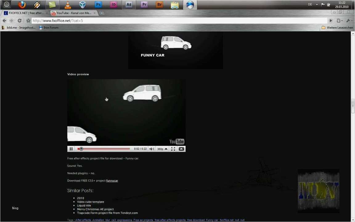The height and width of the screenshot is (222, 355).
Task: Click the browser address bar
Action: (x=179, y=21)
